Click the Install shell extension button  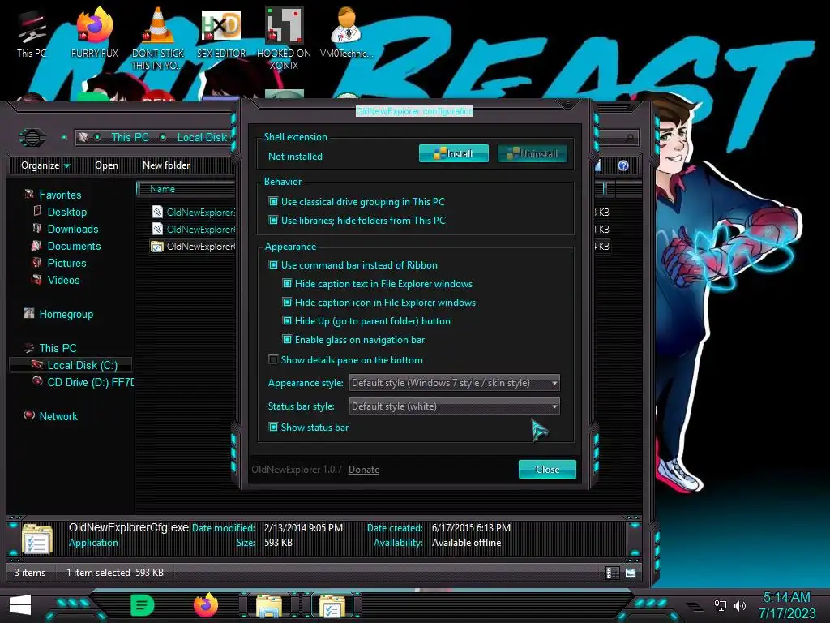[454, 153]
